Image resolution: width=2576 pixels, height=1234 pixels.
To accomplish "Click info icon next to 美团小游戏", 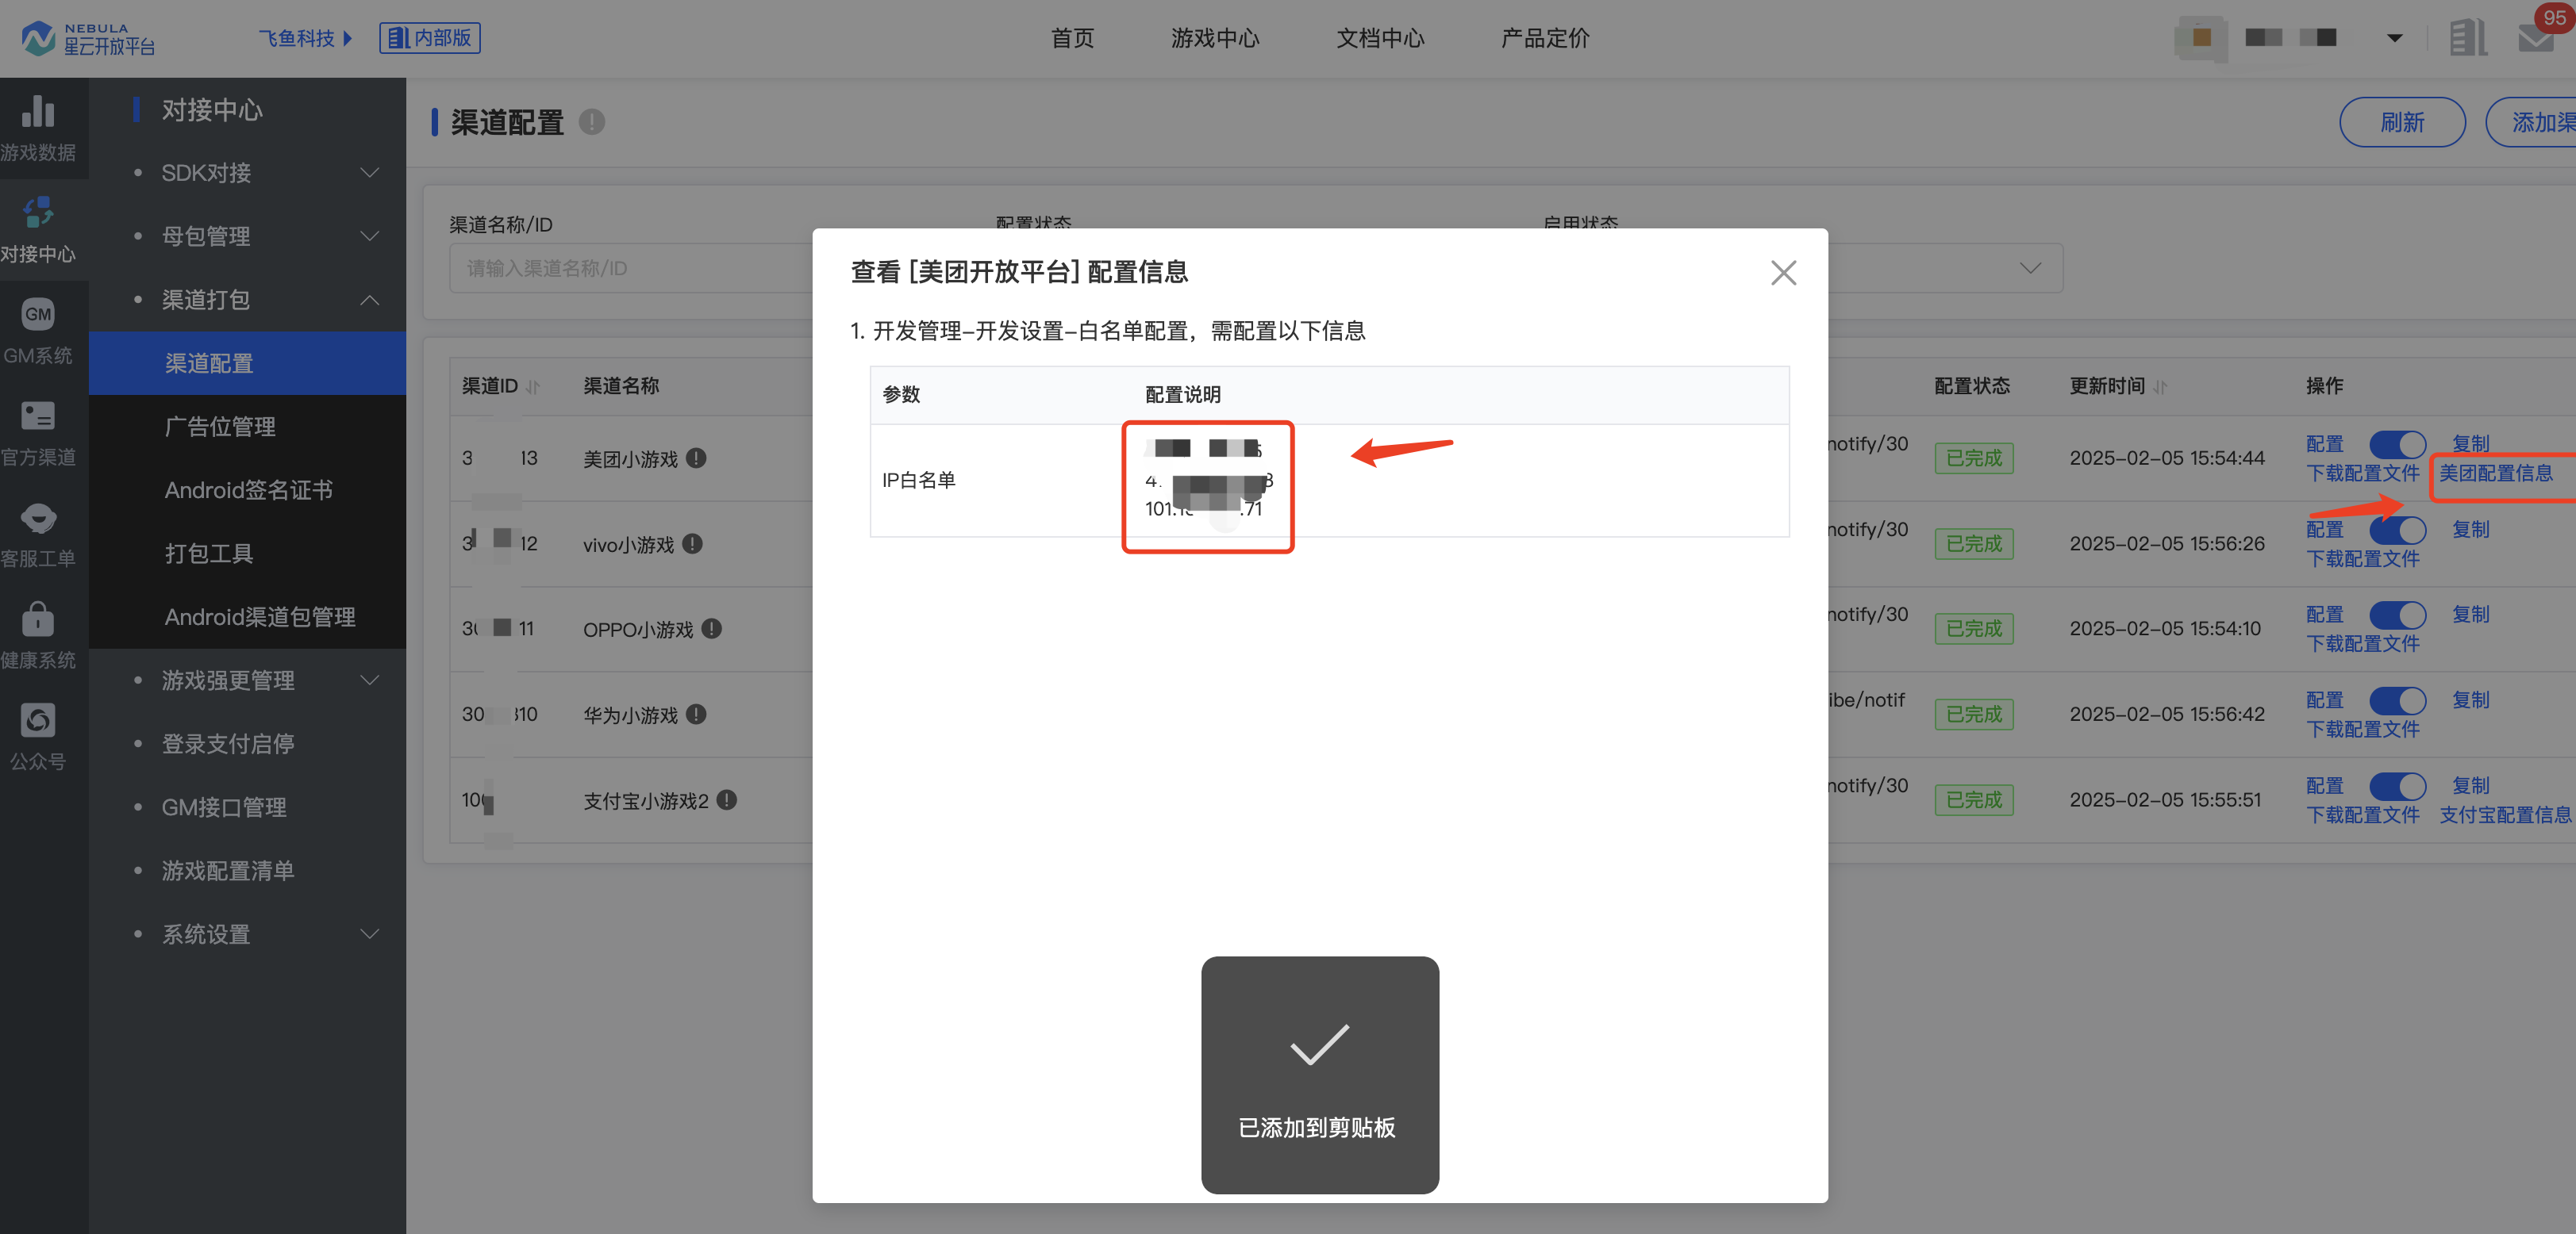I will coord(697,458).
